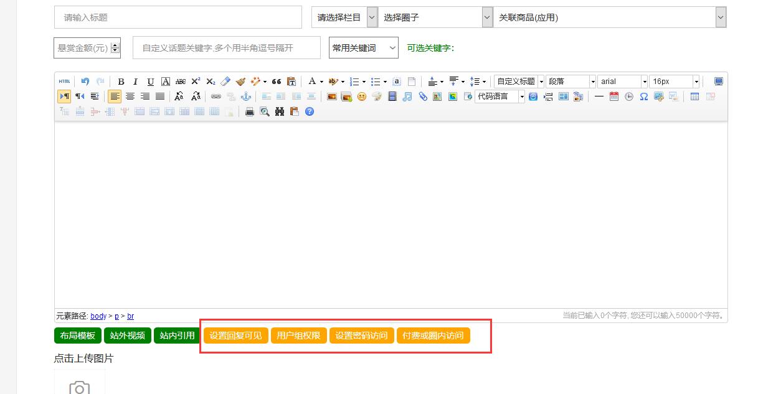Insert a table using the table icon
The image size is (758, 394).
pos(695,96)
